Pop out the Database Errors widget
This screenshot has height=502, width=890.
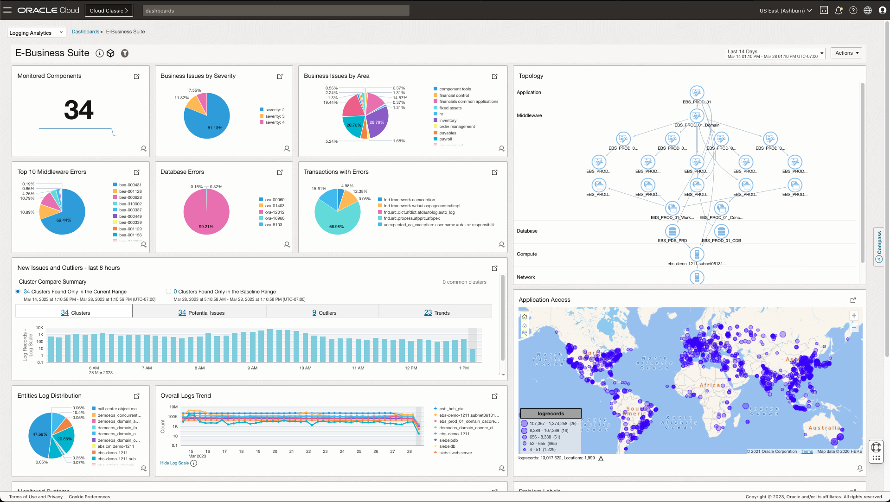coord(280,172)
